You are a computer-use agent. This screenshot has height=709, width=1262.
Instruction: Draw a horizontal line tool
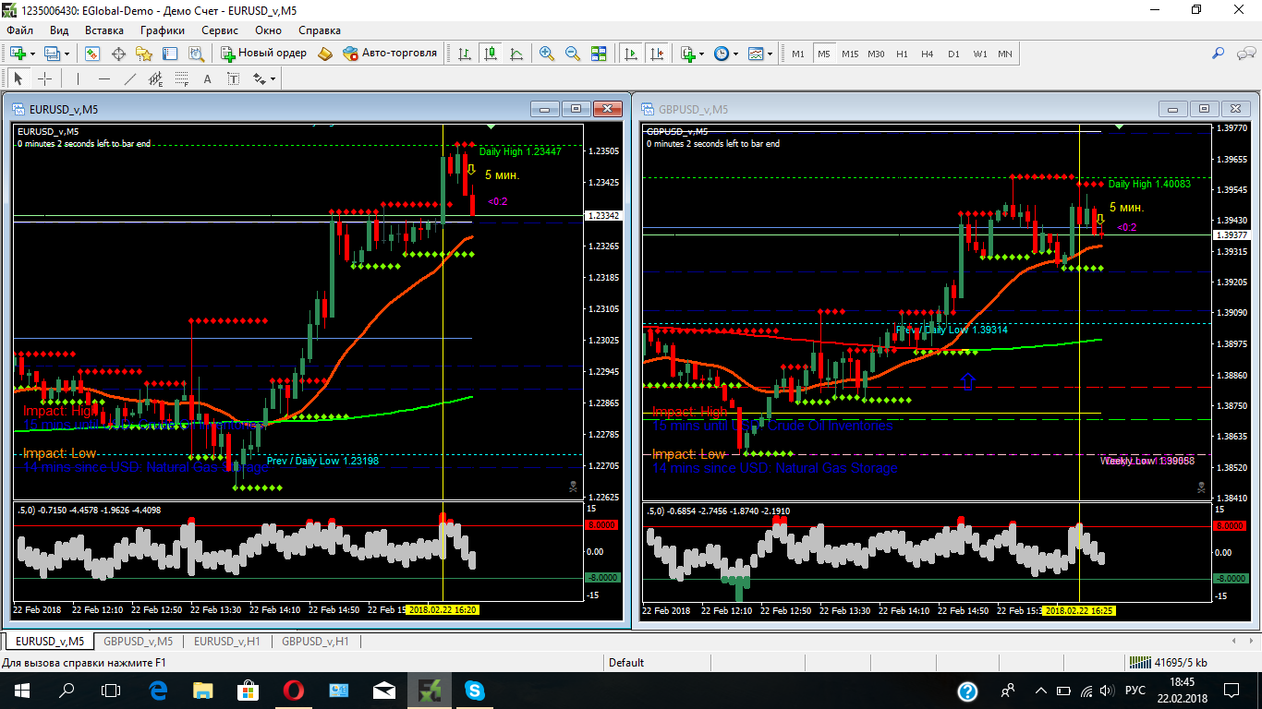point(104,78)
